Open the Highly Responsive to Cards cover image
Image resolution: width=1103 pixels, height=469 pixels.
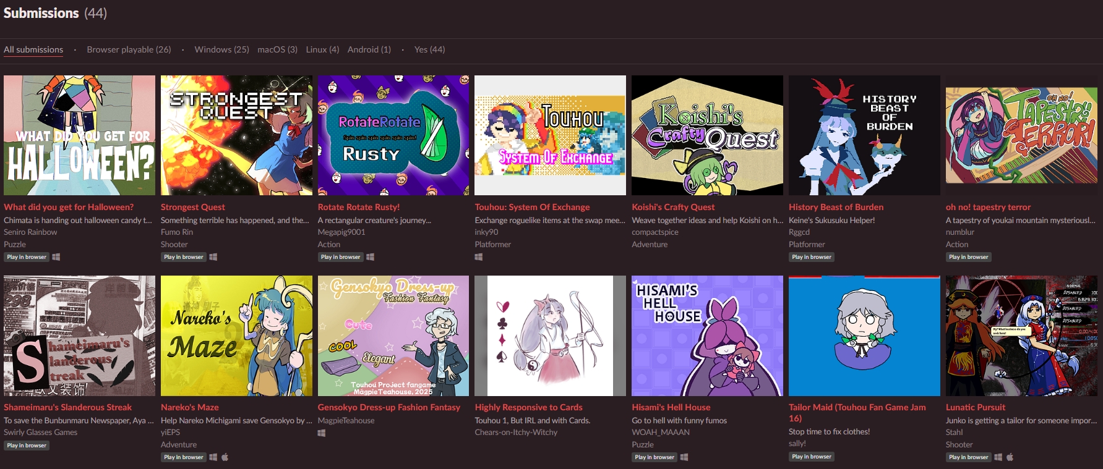pos(550,336)
